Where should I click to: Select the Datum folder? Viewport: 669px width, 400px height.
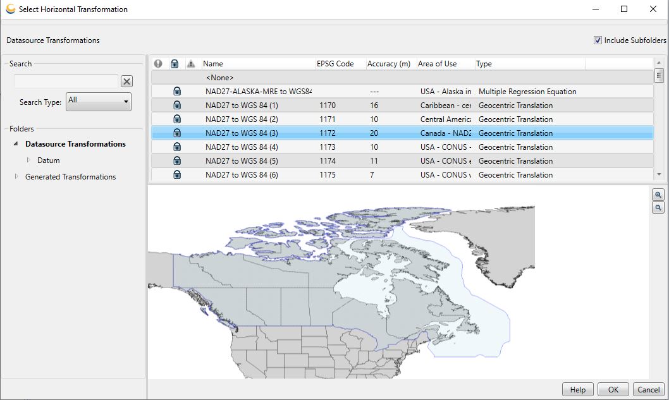click(49, 161)
